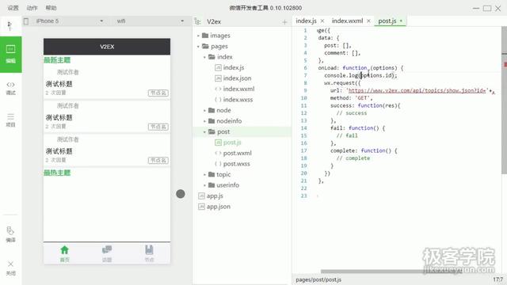Tap the first 节点名 tag in simulator
Screen dimensions: 507x285
158,93
